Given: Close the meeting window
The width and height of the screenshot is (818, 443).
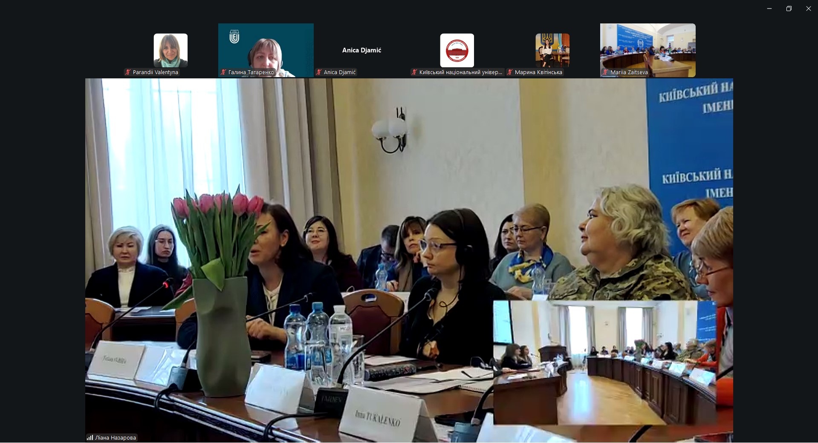Looking at the screenshot, I should point(809,9).
